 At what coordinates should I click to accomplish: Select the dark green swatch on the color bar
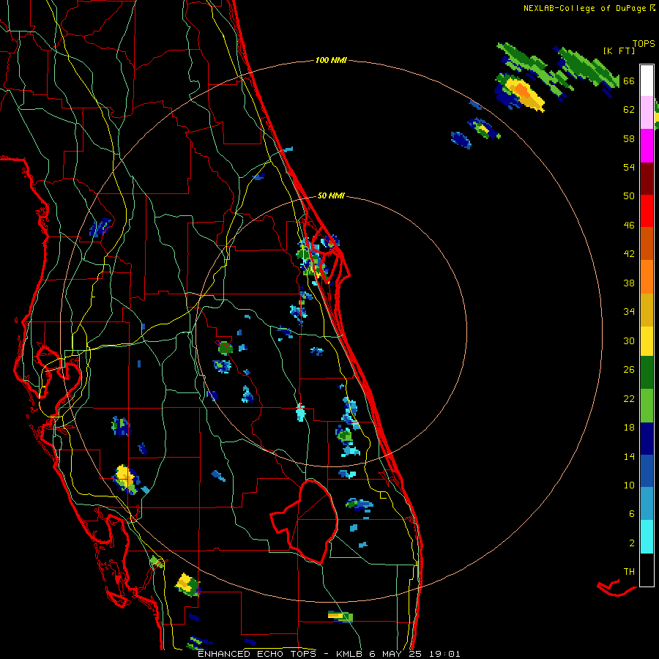tap(647, 373)
